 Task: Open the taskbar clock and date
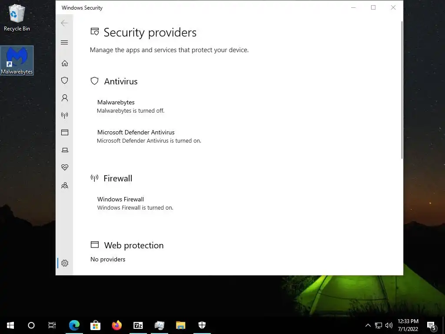click(x=408, y=325)
